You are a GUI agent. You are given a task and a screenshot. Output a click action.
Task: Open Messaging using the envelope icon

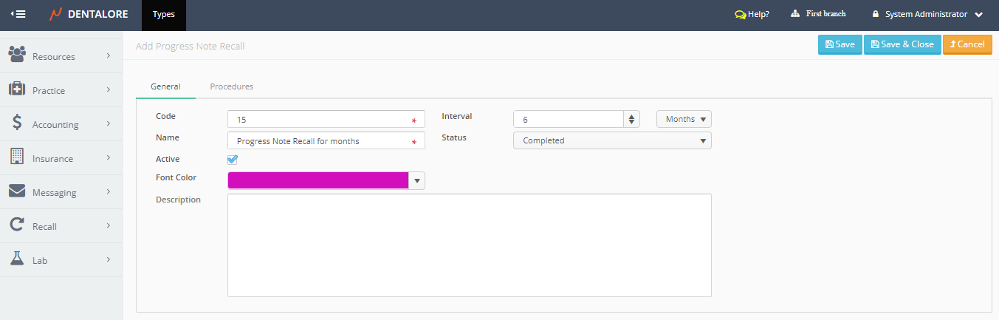point(17,191)
